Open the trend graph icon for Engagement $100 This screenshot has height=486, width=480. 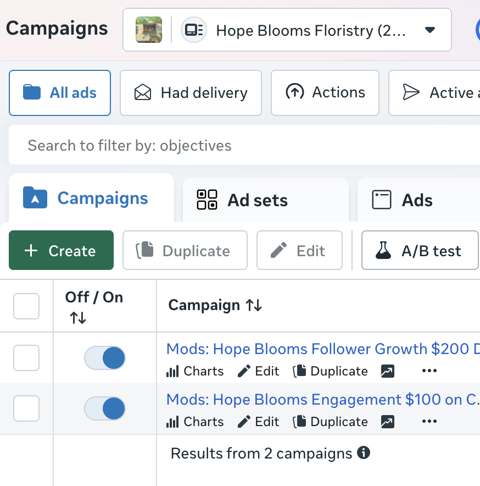pos(387,422)
